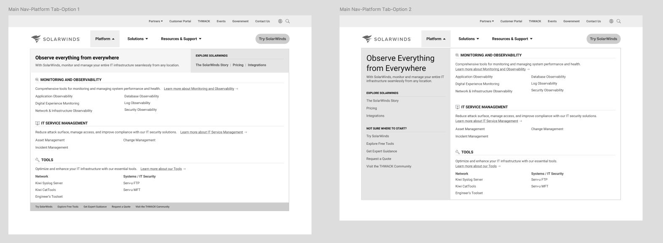Open Kiwi CatTools in Option 2
Screen dimensions: 663x243
point(466,186)
